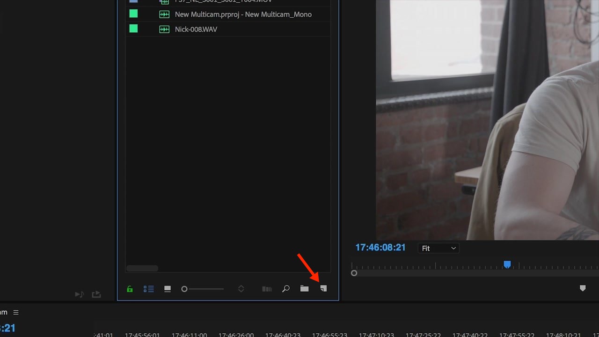Image resolution: width=599 pixels, height=337 pixels.
Task: Open the timeline panel hamburger menu
Action: [x=15, y=312]
